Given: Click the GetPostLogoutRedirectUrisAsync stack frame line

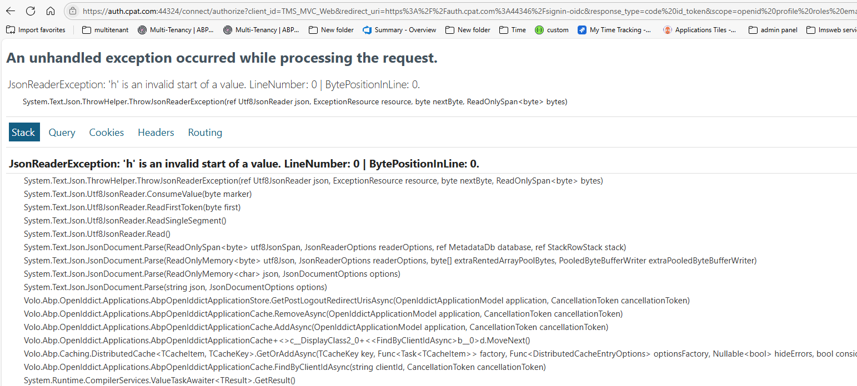Looking at the screenshot, I should [357, 301].
